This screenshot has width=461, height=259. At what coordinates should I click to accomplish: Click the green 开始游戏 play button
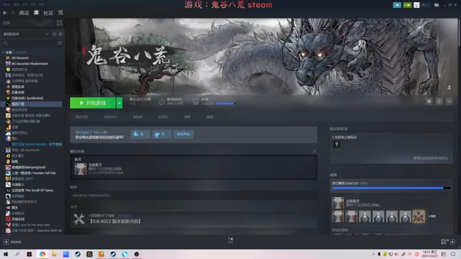click(x=93, y=103)
